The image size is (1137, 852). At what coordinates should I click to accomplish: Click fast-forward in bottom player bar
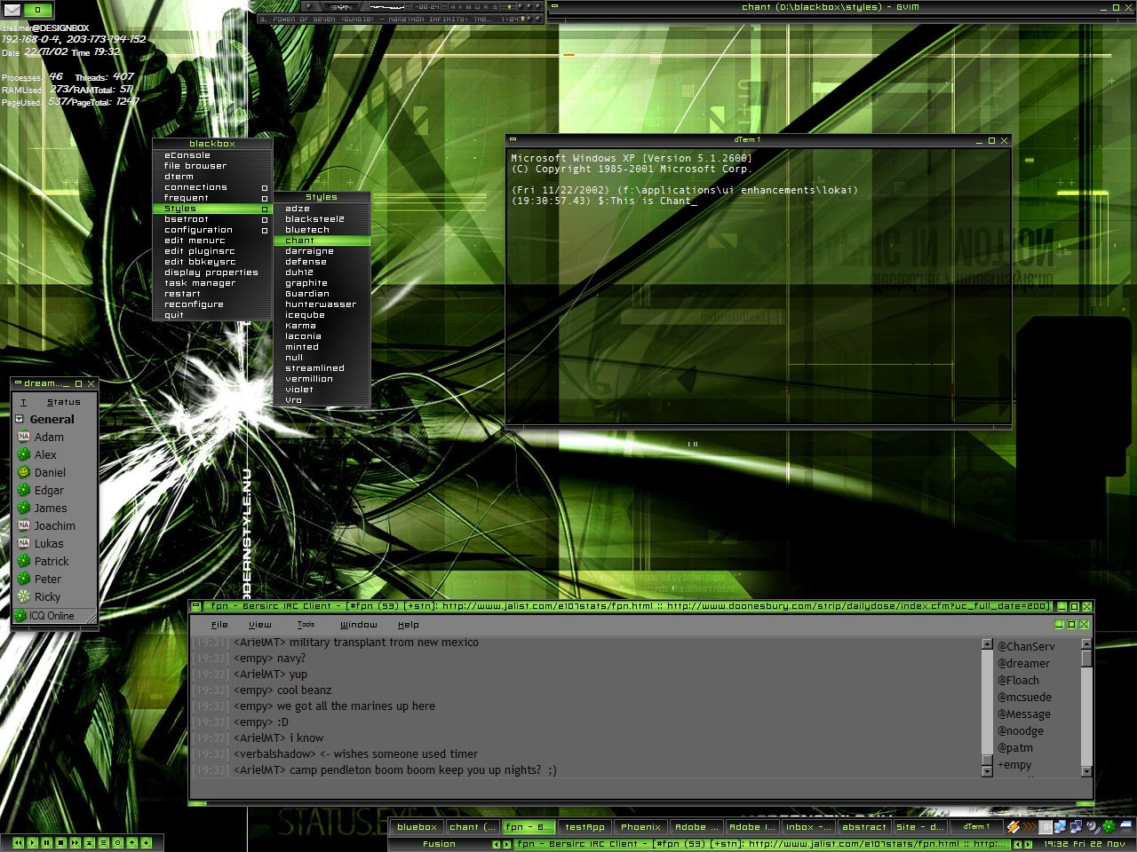point(75,842)
